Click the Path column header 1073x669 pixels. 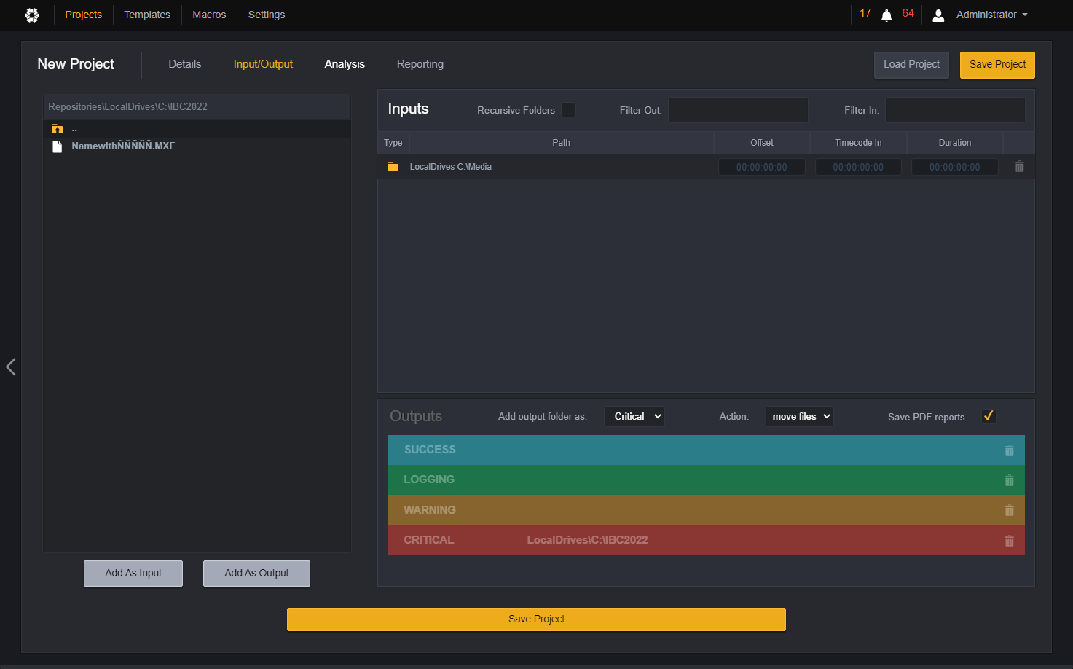point(561,143)
